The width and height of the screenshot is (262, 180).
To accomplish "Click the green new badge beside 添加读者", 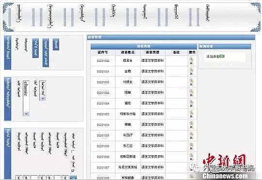I will point(222,56).
